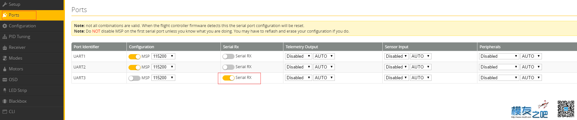Select the PID Tuning icon
This screenshot has height=120, width=577.
pyautogui.click(x=5, y=37)
